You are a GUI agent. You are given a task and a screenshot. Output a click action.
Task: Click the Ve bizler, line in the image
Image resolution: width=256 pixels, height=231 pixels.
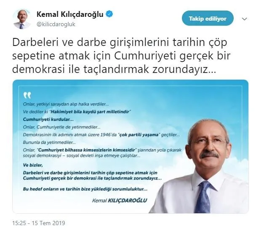[x=33, y=165]
